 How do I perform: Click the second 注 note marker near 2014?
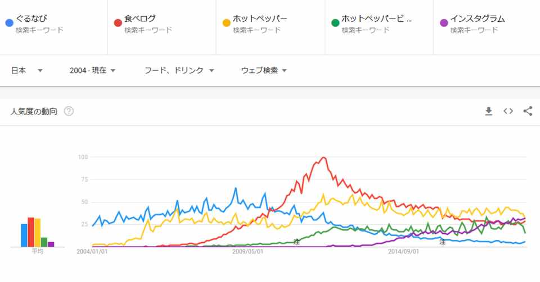(443, 242)
